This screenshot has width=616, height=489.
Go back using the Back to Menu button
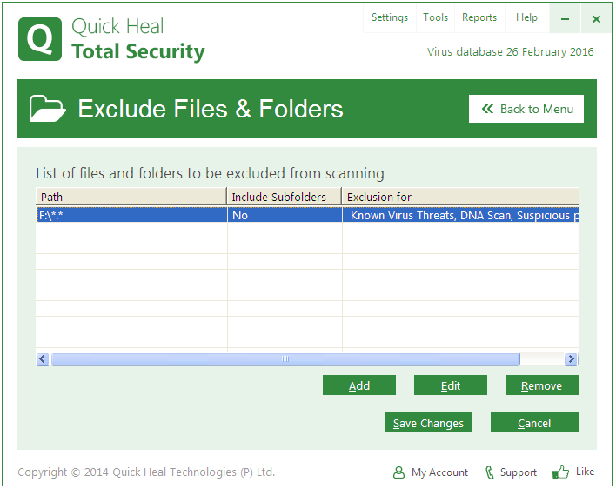(x=526, y=109)
